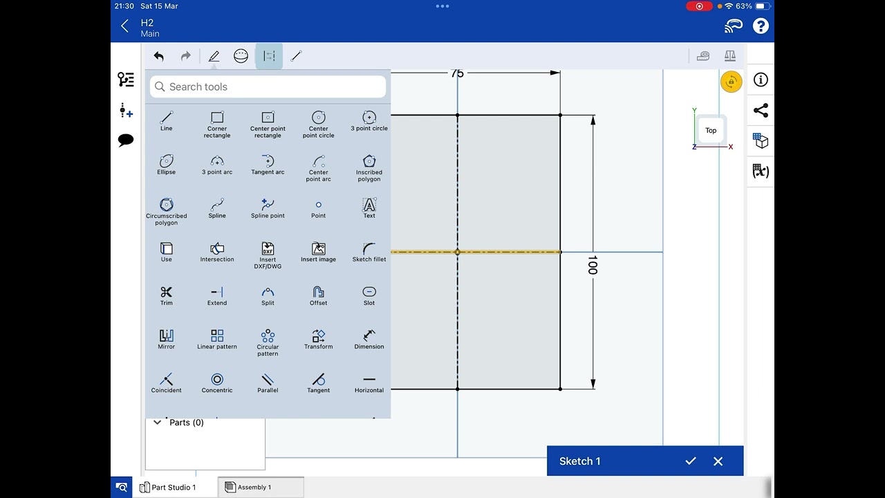Pick the Center point arc tool
The image size is (885, 498).
(x=319, y=168)
